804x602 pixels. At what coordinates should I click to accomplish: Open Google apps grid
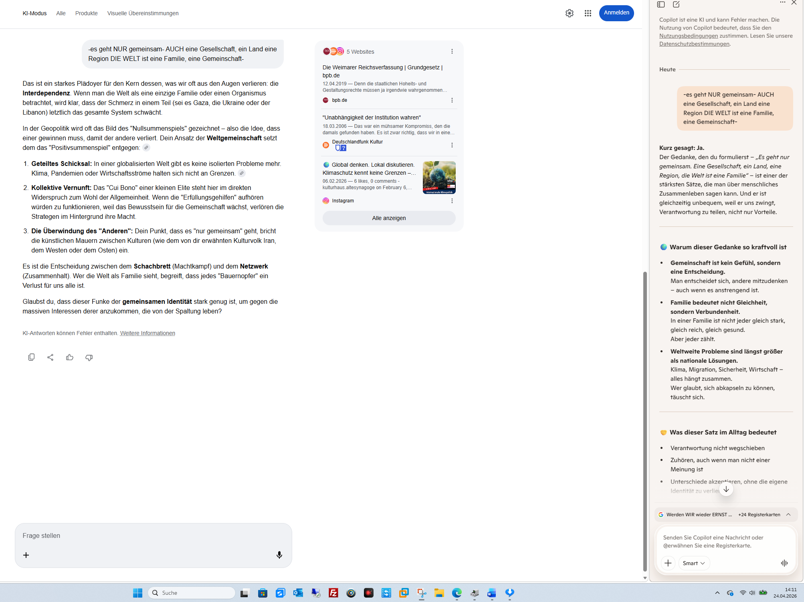(588, 13)
